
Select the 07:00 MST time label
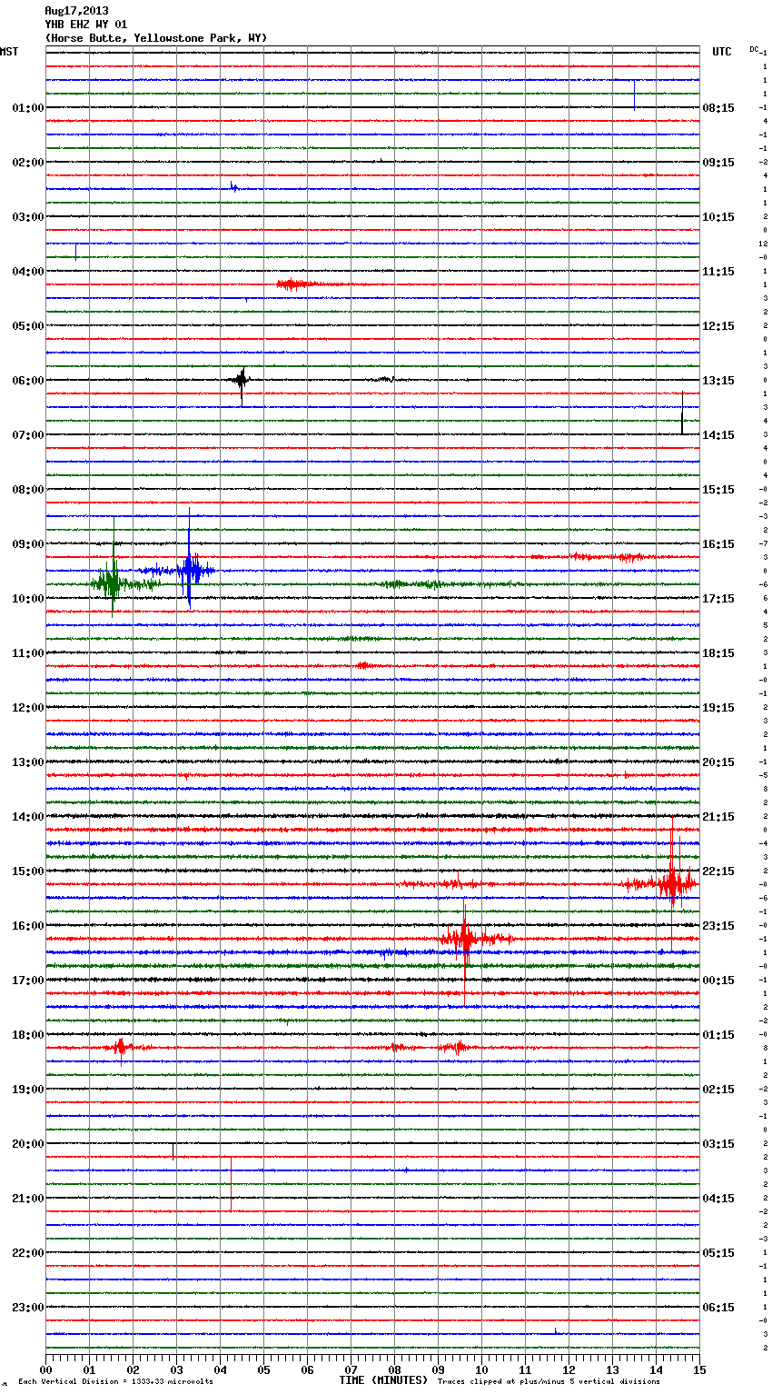(28, 435)
